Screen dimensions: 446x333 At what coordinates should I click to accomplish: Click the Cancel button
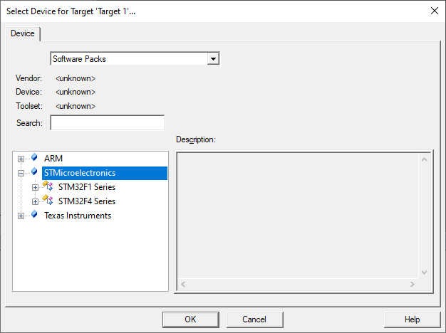[x=254, y=319]
